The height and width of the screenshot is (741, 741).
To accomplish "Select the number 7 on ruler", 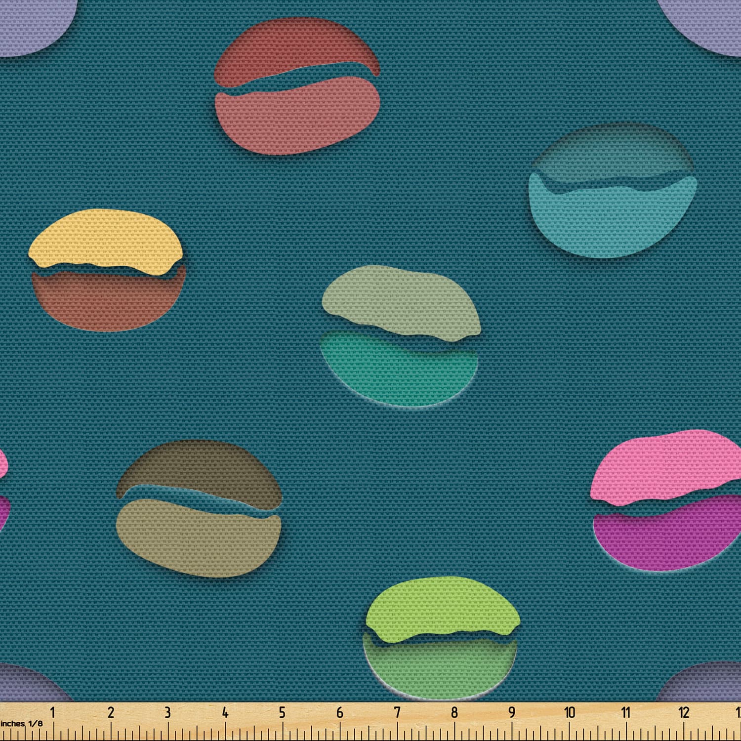I will pyautogui.click(x=397, y=712).
